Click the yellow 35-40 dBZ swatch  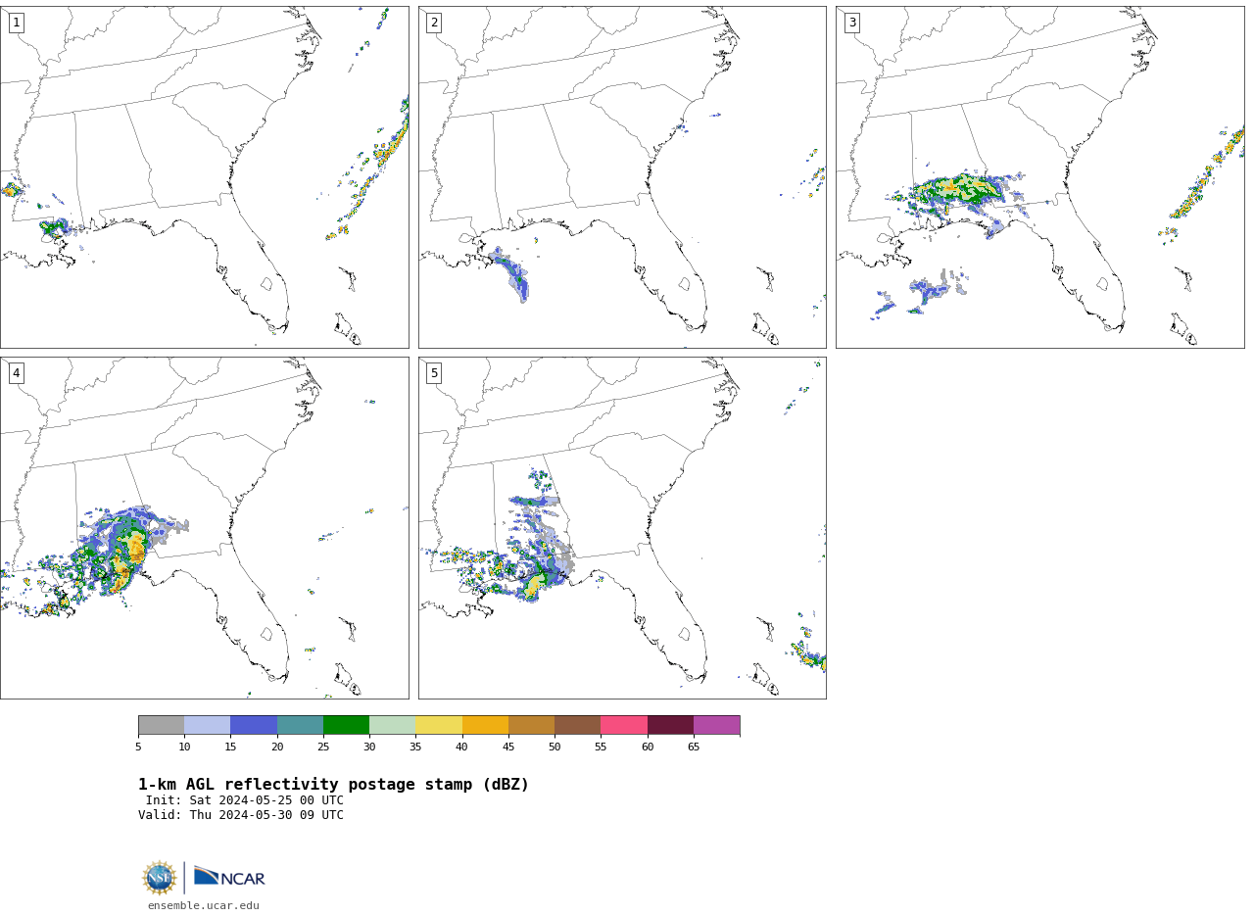click(439, 725)
